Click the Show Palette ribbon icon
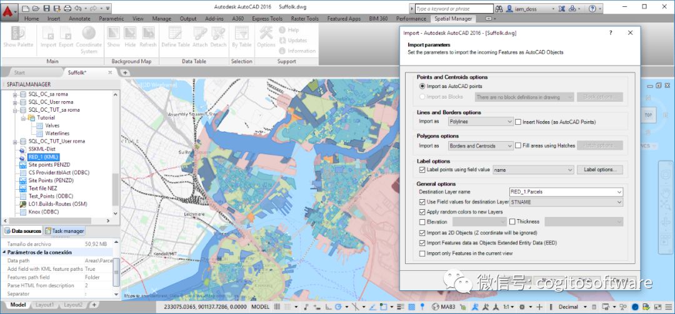Image resolution: width=675 pixels, height=314 pixels. click(x=17, y=33)
